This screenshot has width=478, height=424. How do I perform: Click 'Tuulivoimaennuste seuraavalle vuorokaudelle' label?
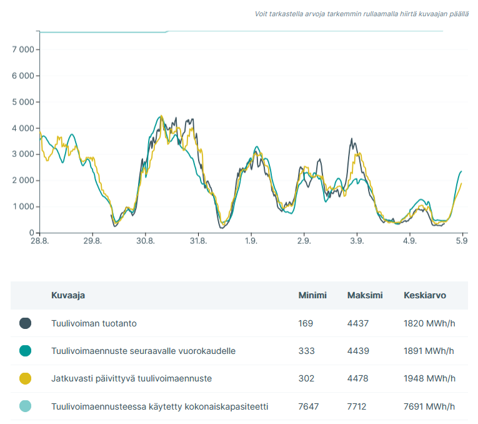[x=143, y=351]
